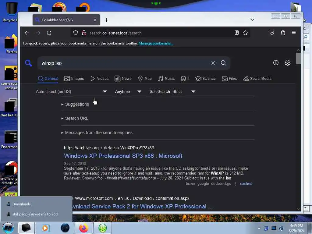Open Download Service Pack 2 result link
This screenshot has width=312, height=234.
coord(142,206)
